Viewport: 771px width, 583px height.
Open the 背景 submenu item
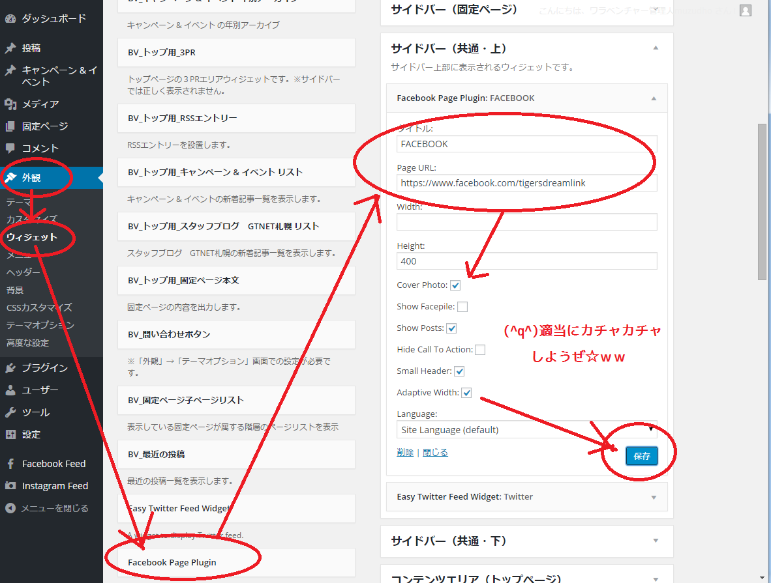coord(15,291)
